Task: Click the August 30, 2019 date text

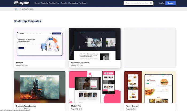Action: (77, 109)
